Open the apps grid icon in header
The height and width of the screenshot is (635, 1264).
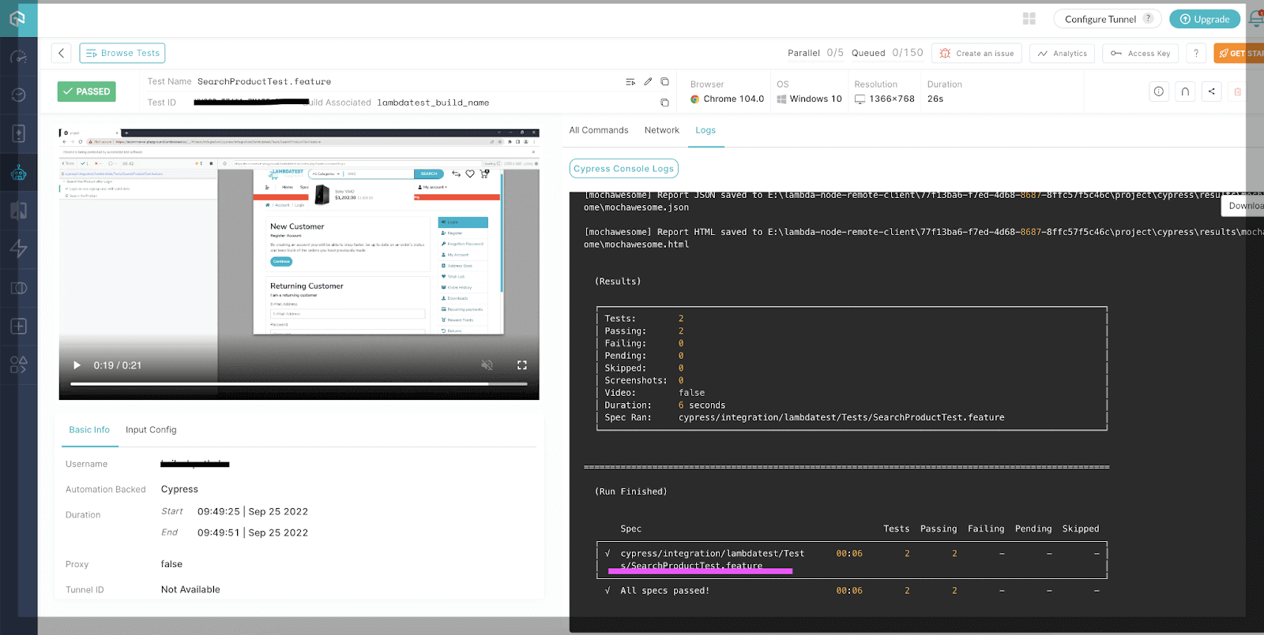pos(1029,19)
